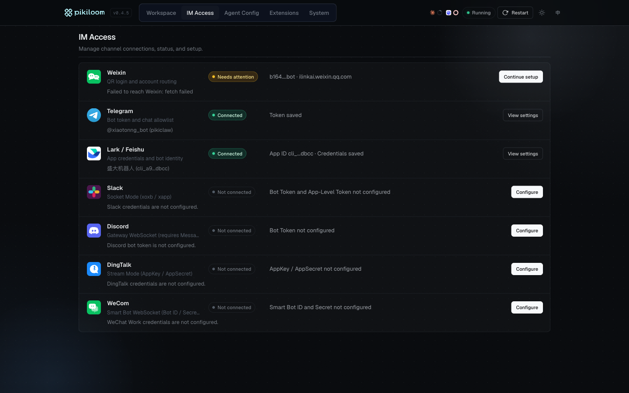Click 'Slack credentials are not configured.' text
The image size is (629, 393).
pos(152,207)
